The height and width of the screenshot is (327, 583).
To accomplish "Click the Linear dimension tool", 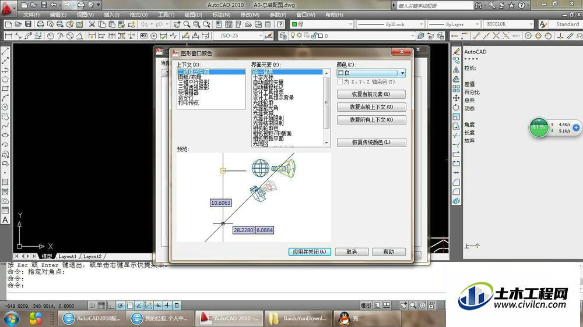I will [x=8, y=35].
